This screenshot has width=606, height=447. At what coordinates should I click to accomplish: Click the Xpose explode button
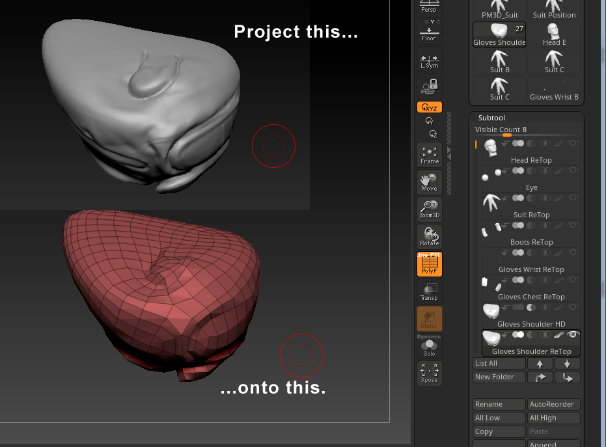pos(430,373)
